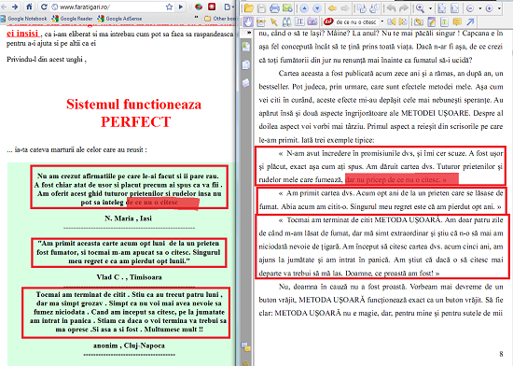Click browser back arrow
Image resolution: width=513 pixels, height=366 pixels.
point(4,7)
